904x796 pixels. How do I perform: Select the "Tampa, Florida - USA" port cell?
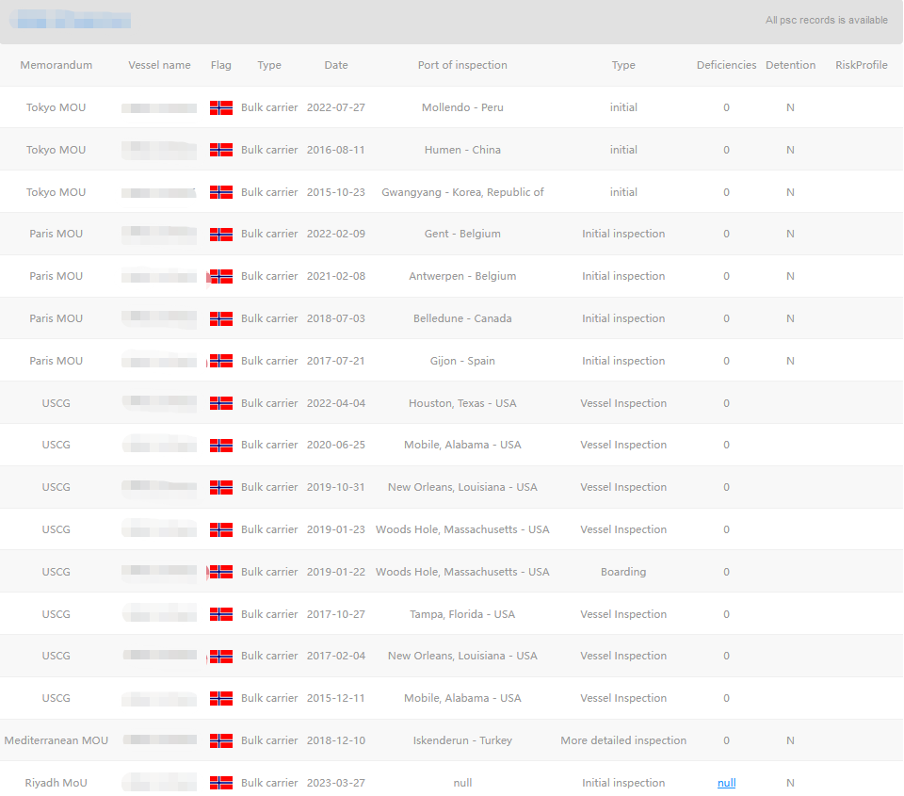(x=462, y=614)
